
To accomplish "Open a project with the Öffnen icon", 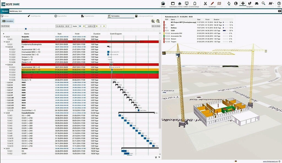I will pyautogui.click(x=163, y=3).
